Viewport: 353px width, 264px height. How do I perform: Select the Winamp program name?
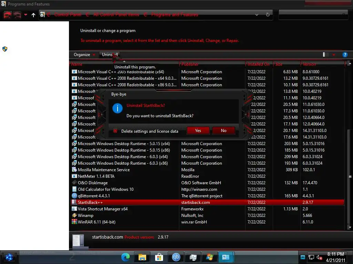(85, 215)
